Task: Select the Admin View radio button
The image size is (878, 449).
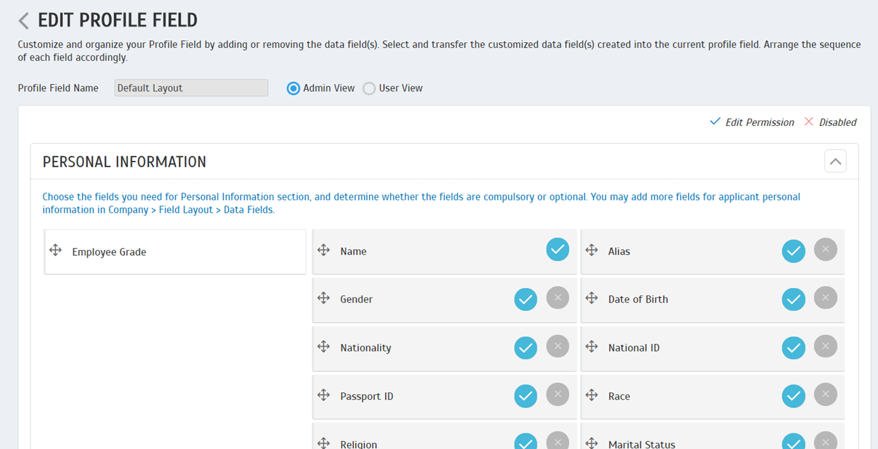Action: (x=293, y=88)
